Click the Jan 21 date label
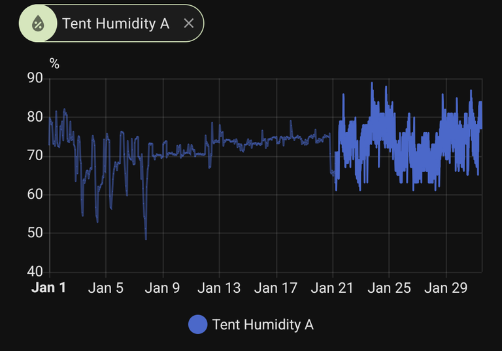This screenshot has width=502, height=351. (x=332, y=288)
